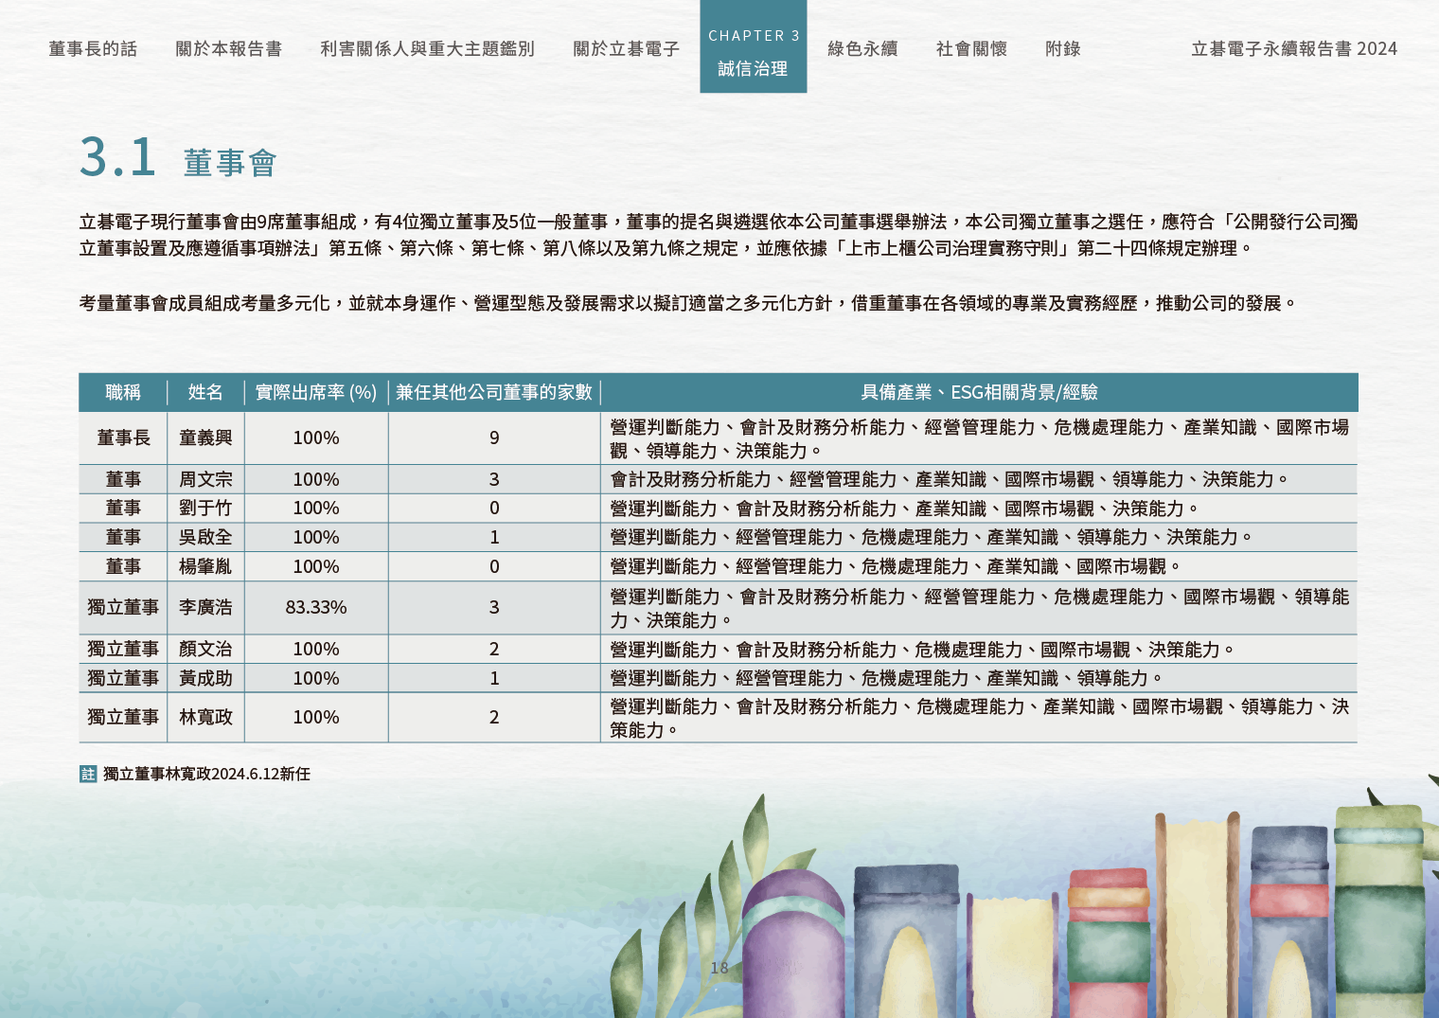Select the name 童義興
Viewport: 1439px width, 1018px height.
205,438
